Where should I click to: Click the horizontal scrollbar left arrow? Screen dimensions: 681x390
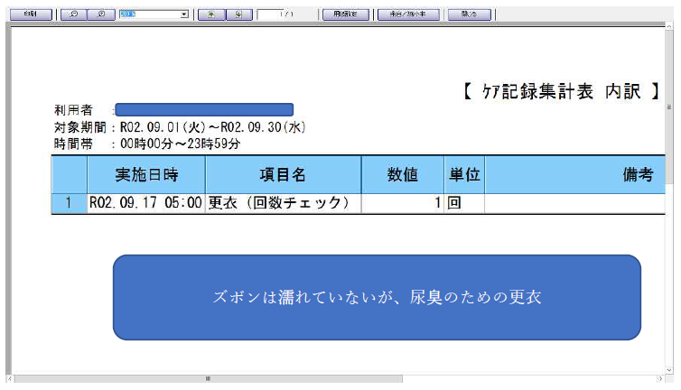point(11,378)
